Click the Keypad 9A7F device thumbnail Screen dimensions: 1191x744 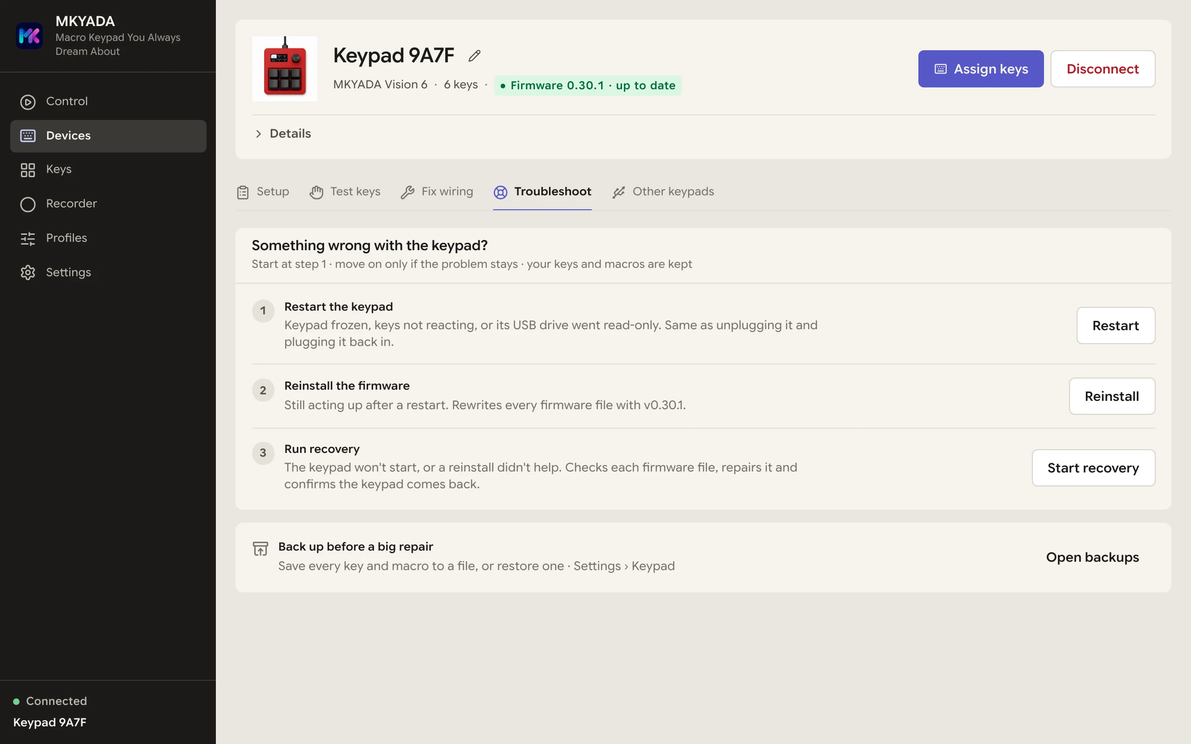coord(284,68)
